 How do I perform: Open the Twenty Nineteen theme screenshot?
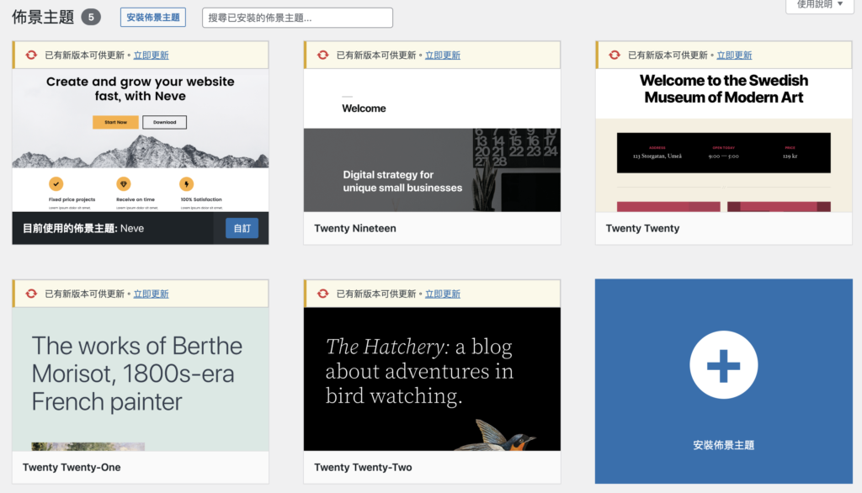[x=432, y=140]
